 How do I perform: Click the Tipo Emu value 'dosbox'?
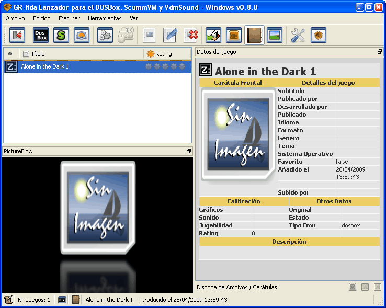[x=351, y=225]
